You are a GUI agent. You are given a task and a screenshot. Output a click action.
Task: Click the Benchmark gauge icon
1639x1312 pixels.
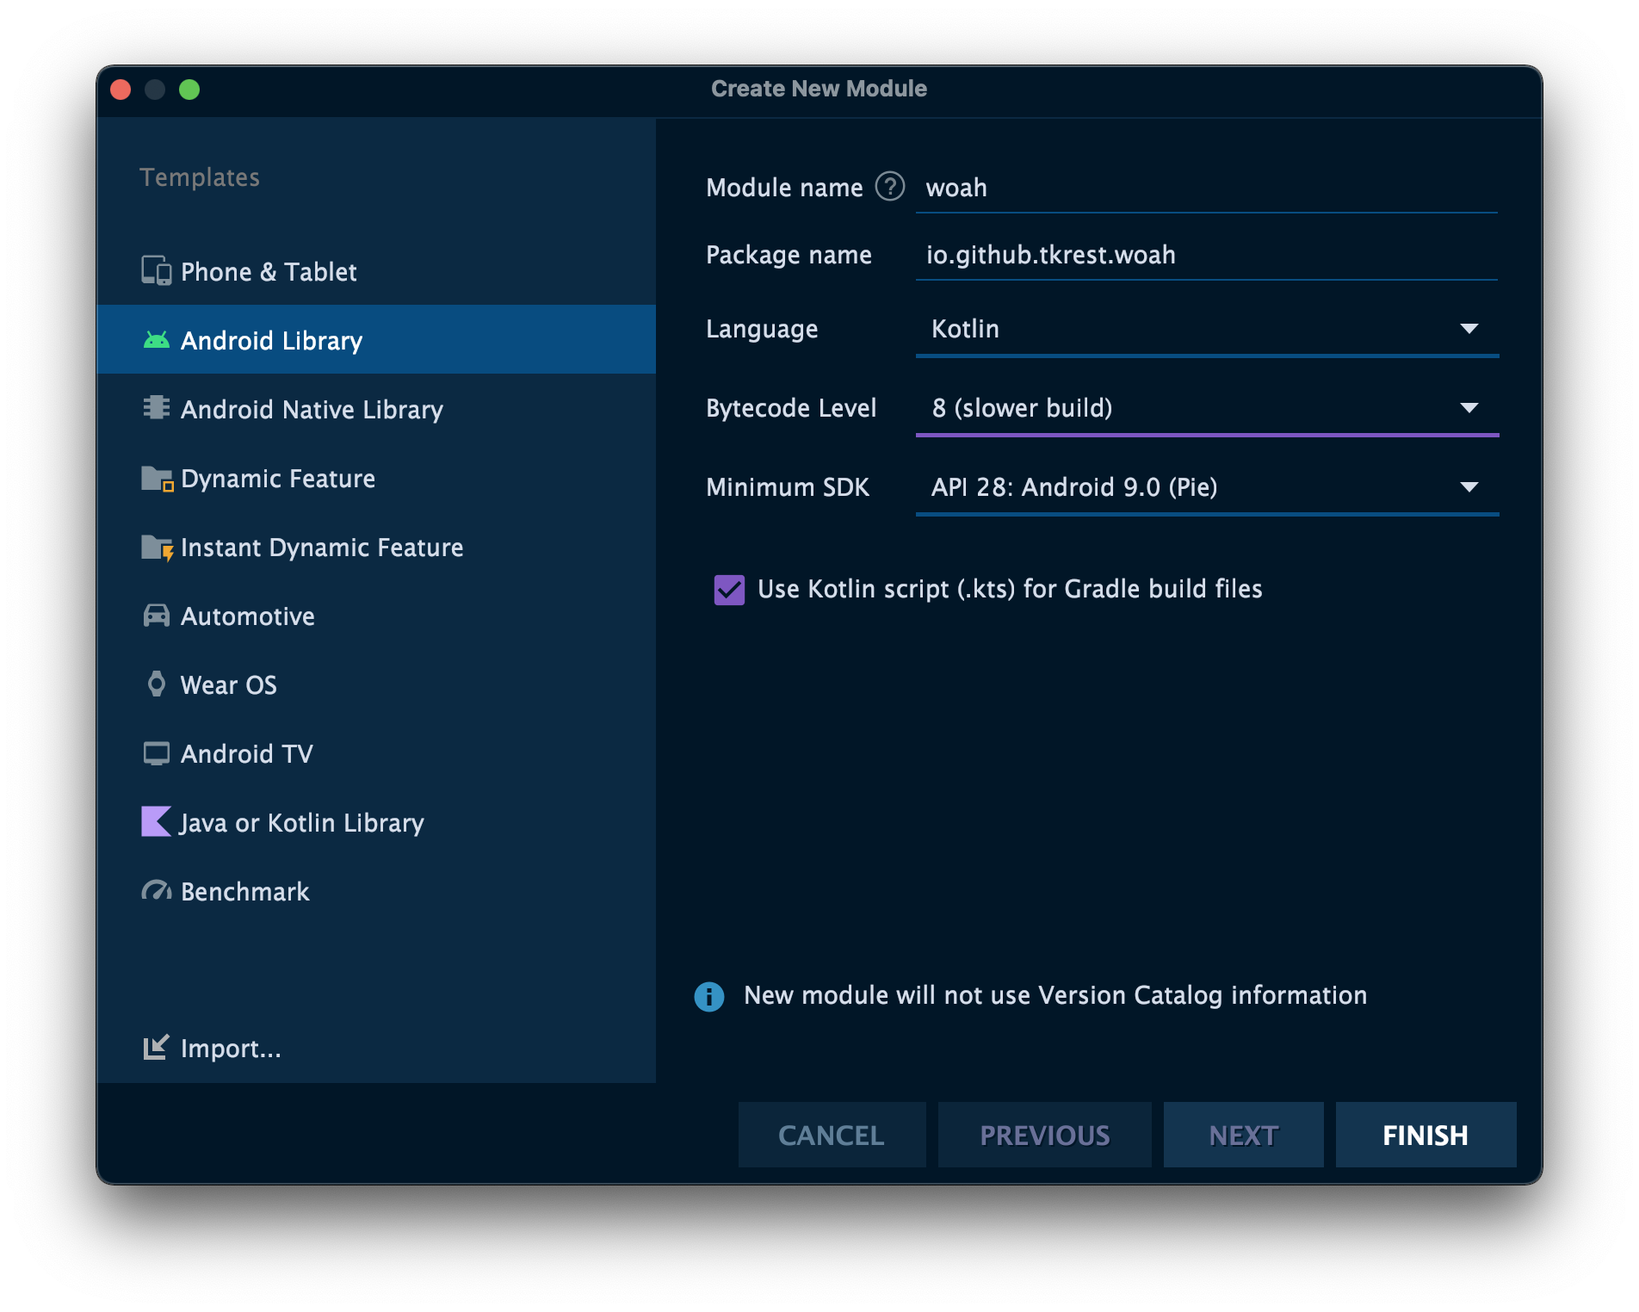tap(156, 890)
